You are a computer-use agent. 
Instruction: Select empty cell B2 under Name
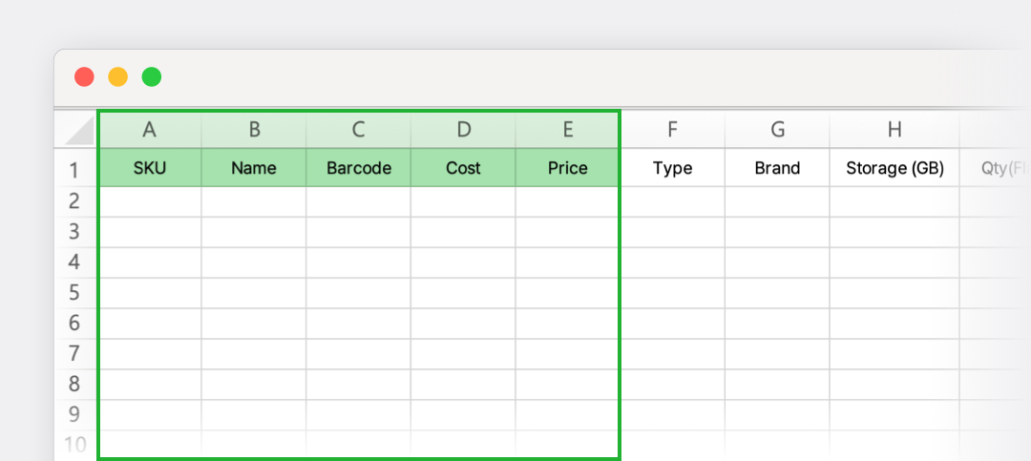(254, 201)
